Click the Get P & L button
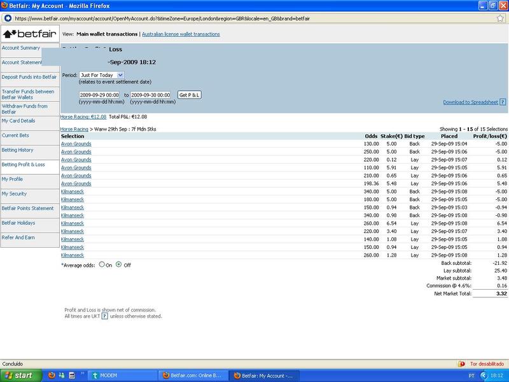Image resolution: width=509 pixels, height=382 pixels. click(190, 95)
